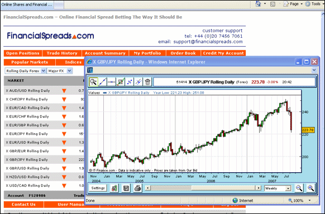Click the IT icon in chart window toolbar
325x214 pixels.
(90, 70)
